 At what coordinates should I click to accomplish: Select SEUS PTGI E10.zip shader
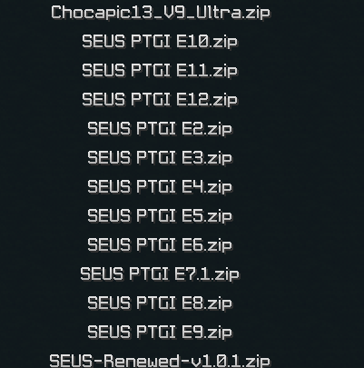tap(160, 42)
